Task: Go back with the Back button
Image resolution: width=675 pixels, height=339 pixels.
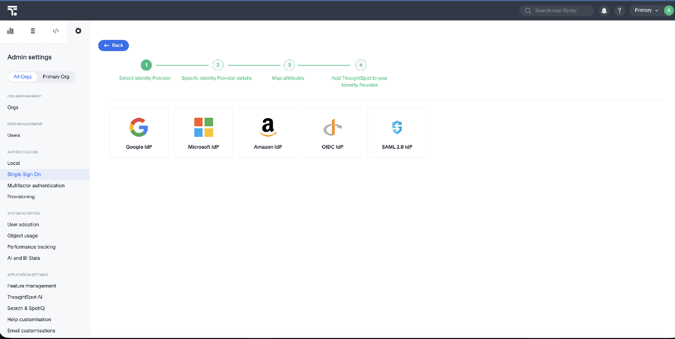Action: [113, 46]
